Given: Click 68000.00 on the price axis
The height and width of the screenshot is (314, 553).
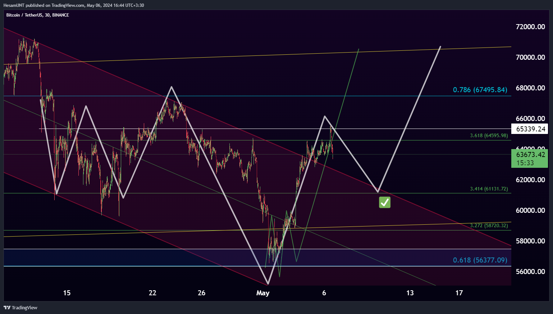Looking at the screenshot, I should pyautogui.click(x=530, y=88).
